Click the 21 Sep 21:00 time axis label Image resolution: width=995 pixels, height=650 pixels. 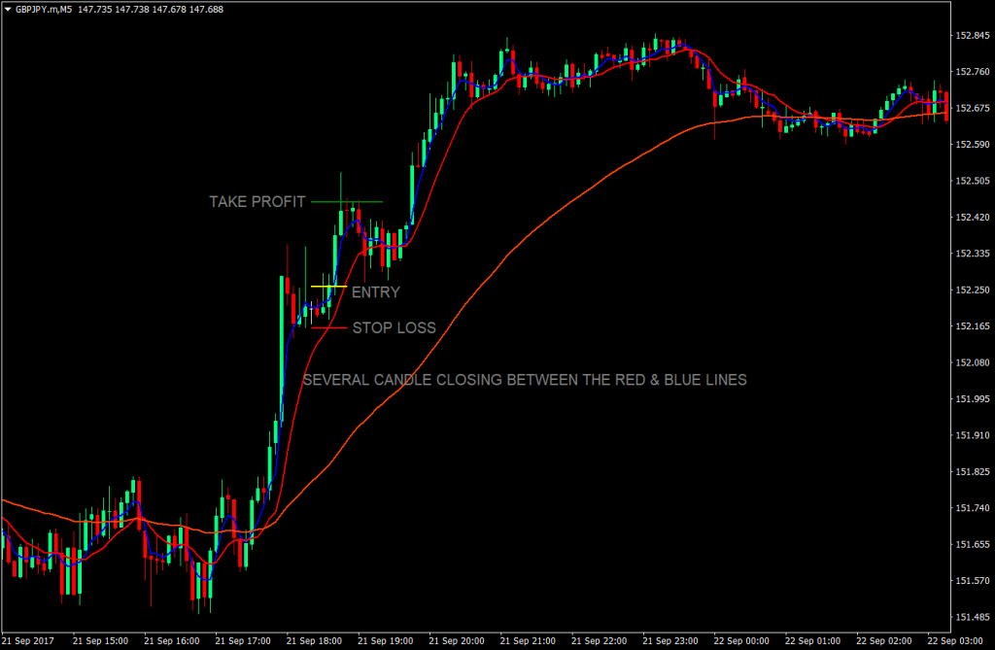(528, 641)
